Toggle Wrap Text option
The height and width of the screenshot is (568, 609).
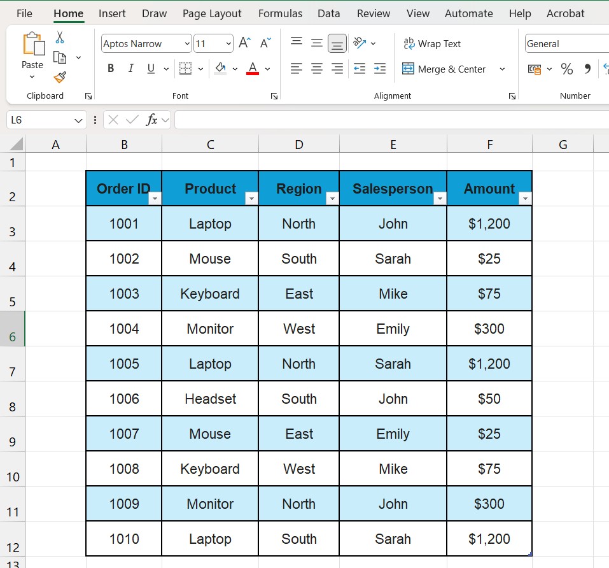432,44
